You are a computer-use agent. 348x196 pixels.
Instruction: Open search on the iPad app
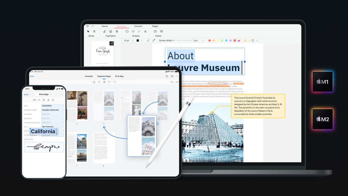(x=167, y=76)
